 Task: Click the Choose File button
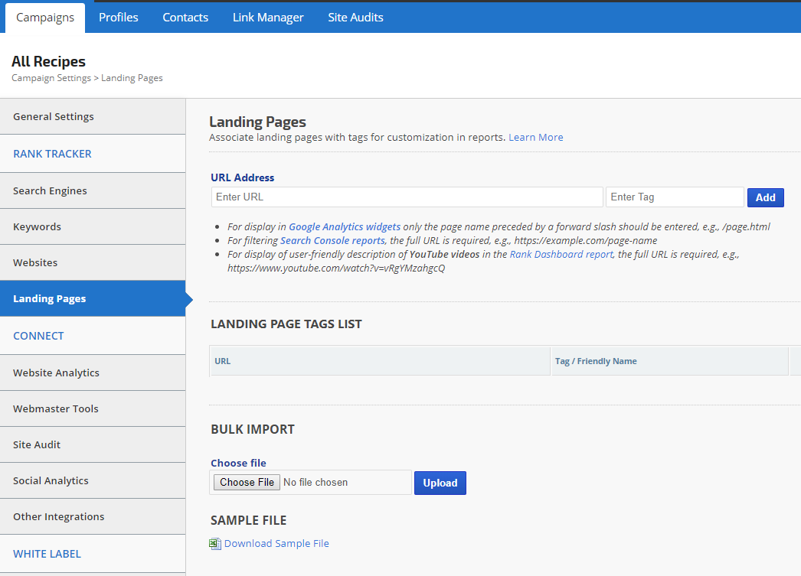coord(247,482)
